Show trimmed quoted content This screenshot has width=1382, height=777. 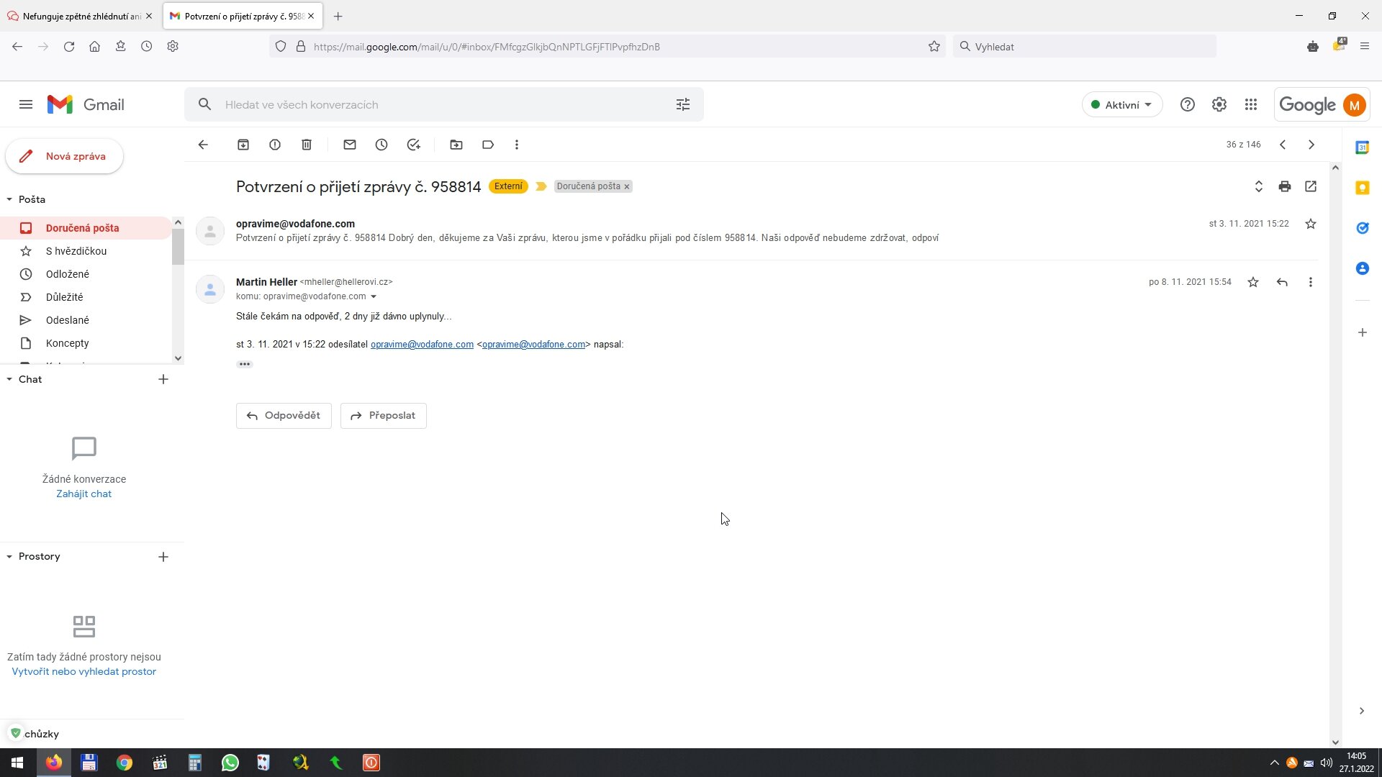(x=245, y=364)
